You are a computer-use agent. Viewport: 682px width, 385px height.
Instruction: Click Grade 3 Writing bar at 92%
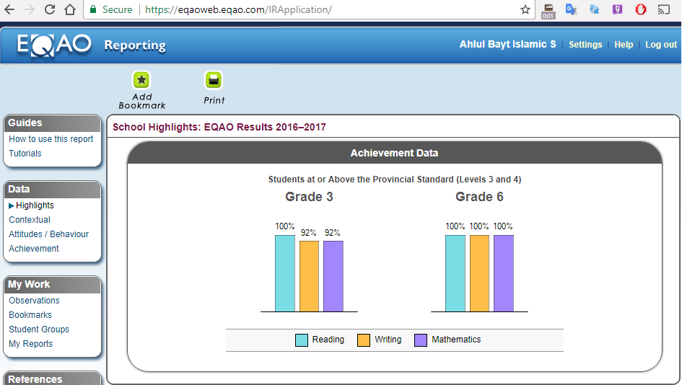click(310, 276)
